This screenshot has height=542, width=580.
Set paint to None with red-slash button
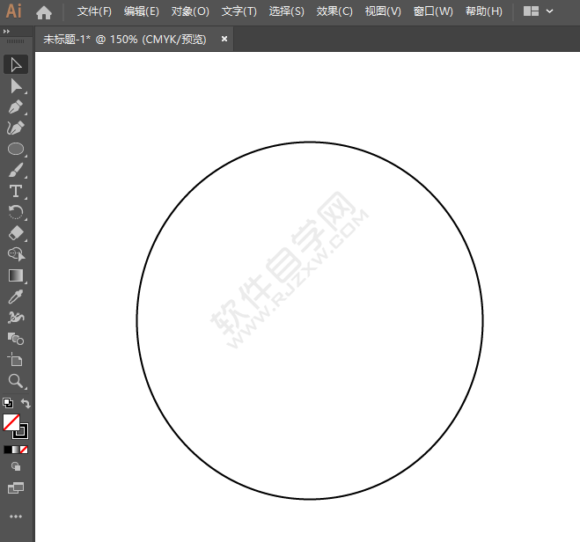(24, 450)
